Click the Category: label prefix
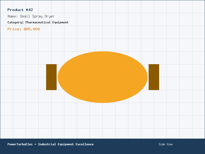205x154 pixels. tap(16, 22)
